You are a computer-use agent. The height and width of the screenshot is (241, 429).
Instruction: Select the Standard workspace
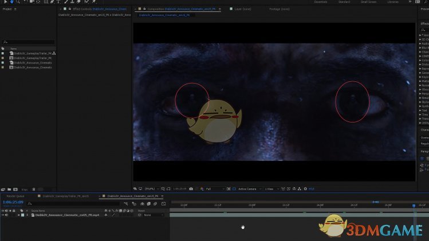pyautogui.click(x=344, y=2)
